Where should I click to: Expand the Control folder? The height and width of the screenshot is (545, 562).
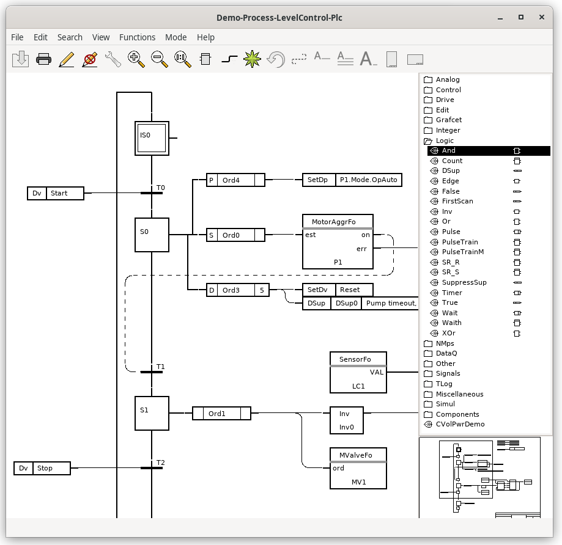click(x=428, y=90)
